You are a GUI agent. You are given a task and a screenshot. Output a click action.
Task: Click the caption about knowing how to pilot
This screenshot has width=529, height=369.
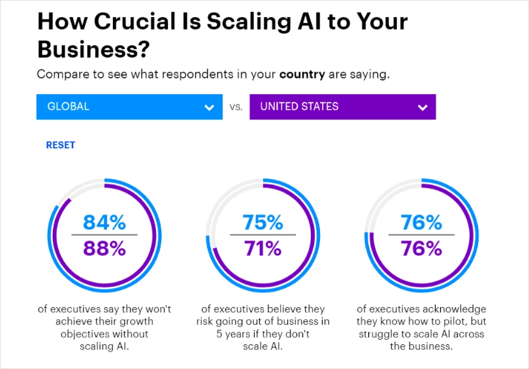[x=421, y=327]
